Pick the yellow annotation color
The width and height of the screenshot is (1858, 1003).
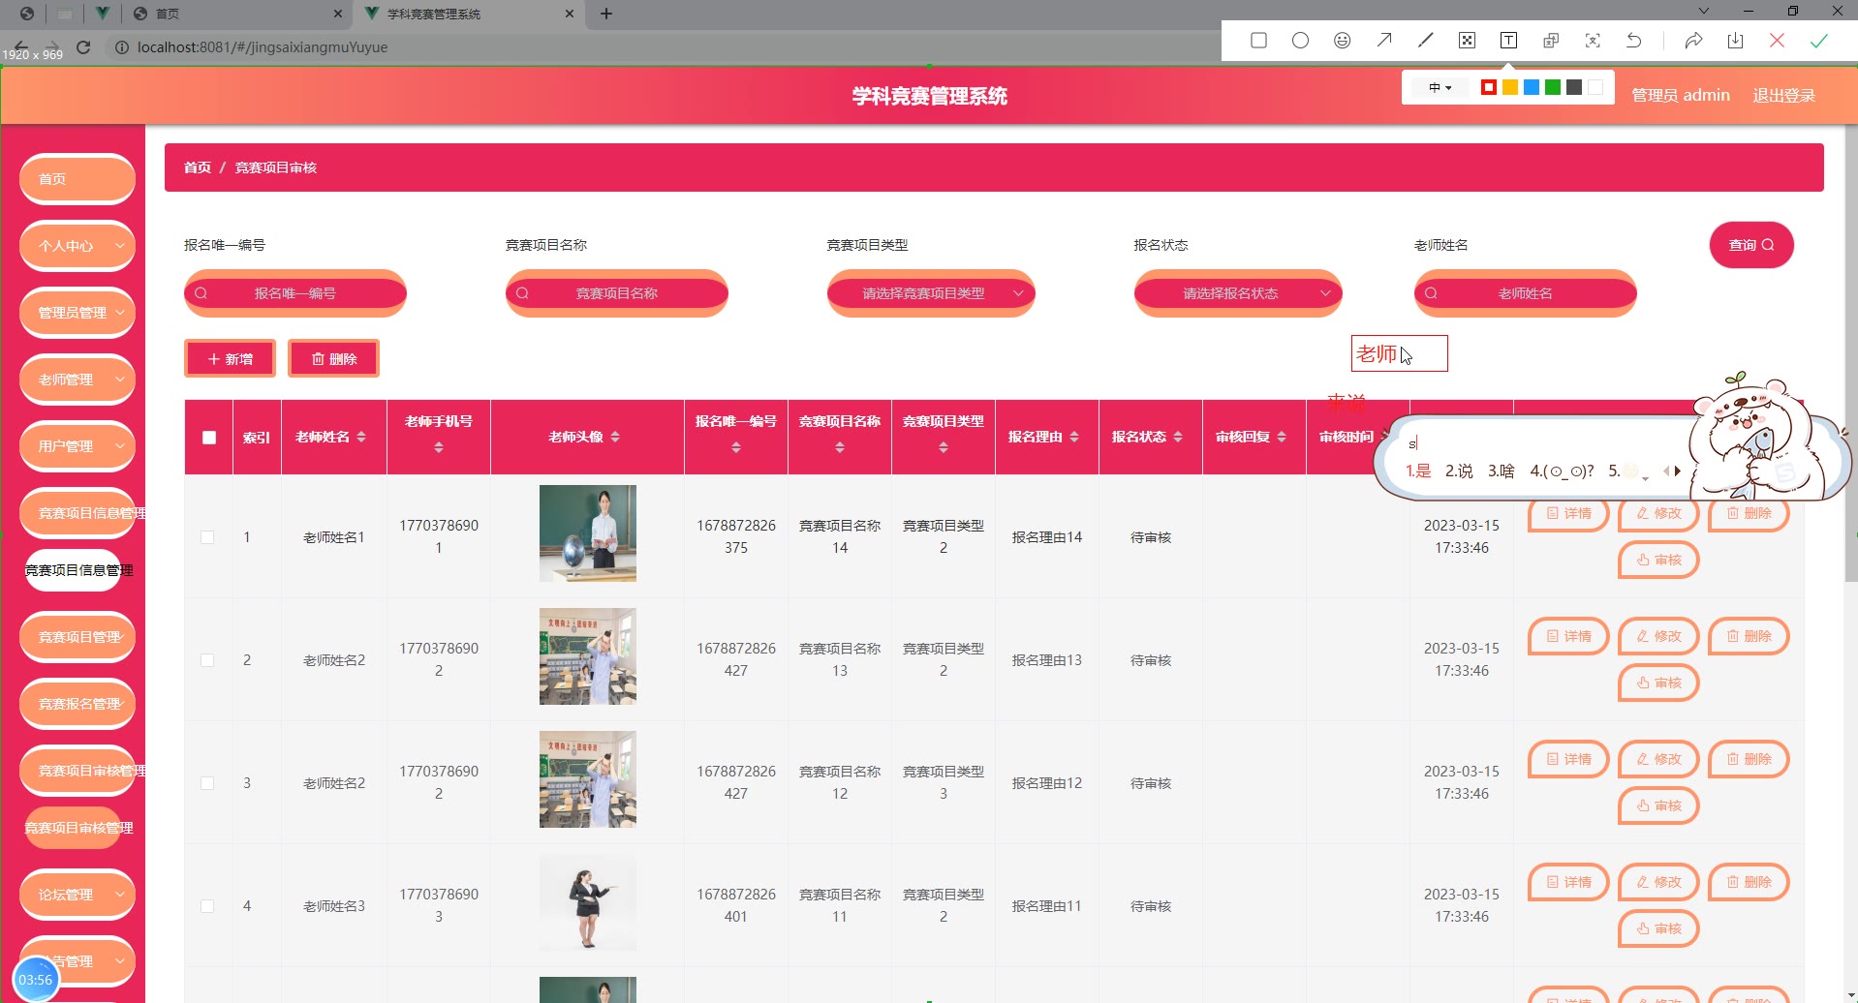[1510, 88]
